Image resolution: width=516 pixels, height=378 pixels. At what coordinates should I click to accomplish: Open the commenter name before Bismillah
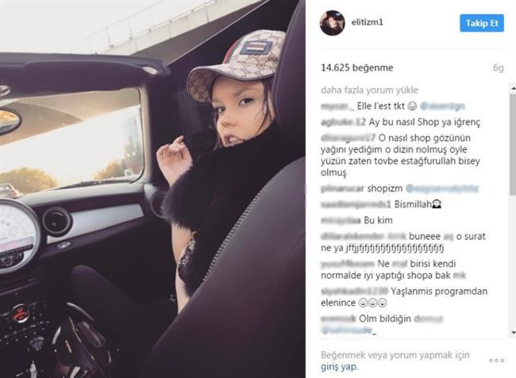356,204
